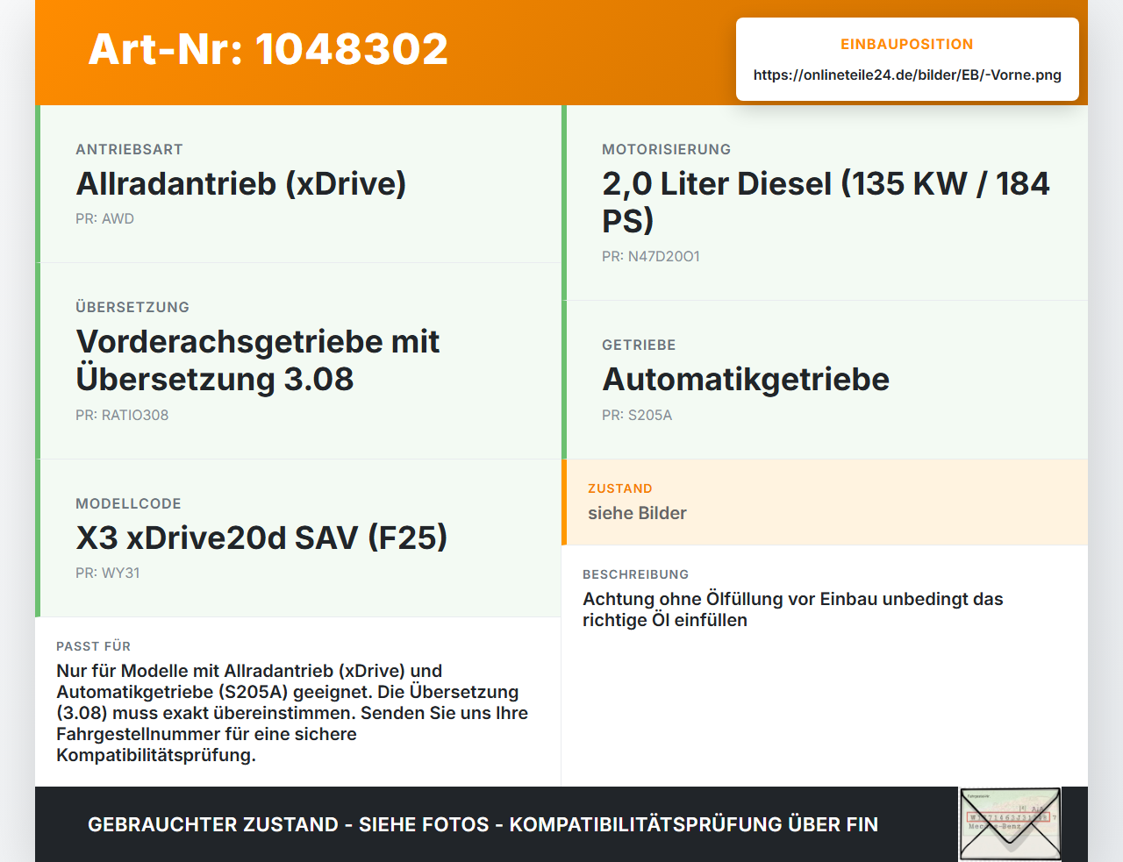Click the envelope icon with the VIN image
The width and height of the screenshot is (1123, 862).
(x=1010, y=824)
